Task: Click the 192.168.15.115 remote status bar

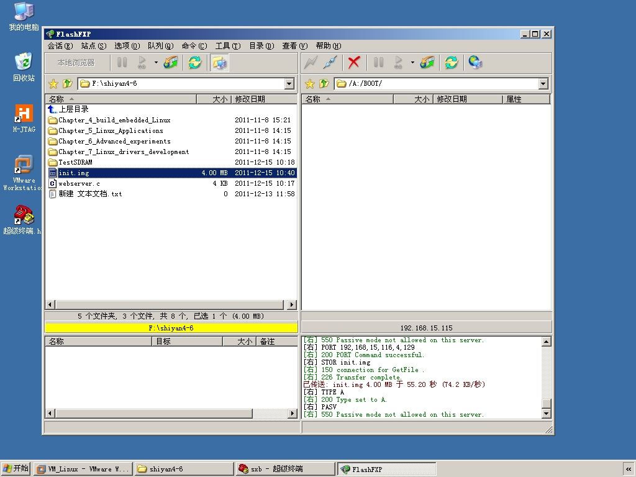Action: pos(426,328)
